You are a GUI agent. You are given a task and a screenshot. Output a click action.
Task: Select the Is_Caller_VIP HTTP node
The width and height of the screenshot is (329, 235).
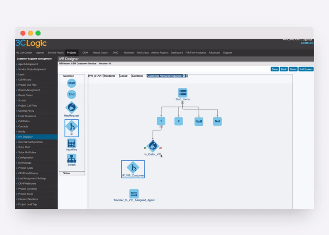tap(153, 146)
